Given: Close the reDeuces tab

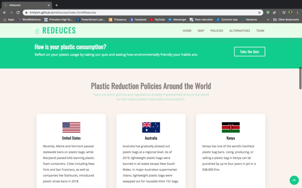Looking at the screenshot, I should (x=49, y=5).
